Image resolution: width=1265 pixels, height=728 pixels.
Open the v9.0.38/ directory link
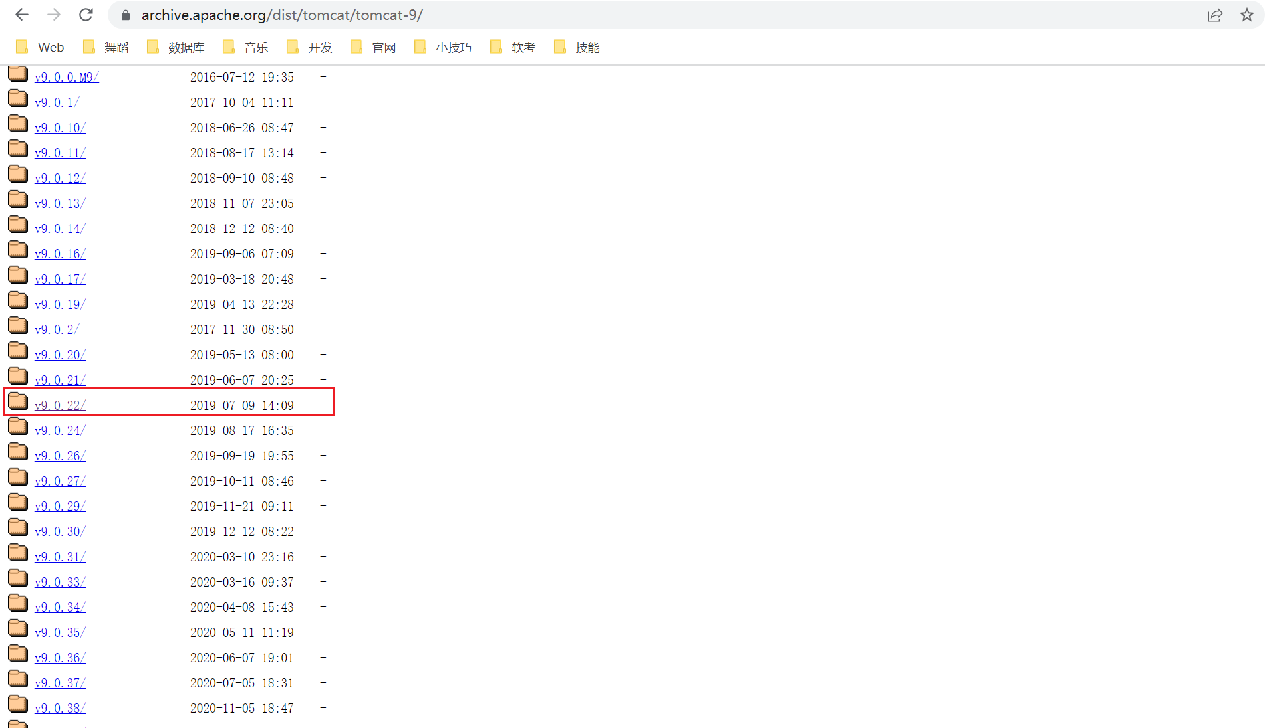pyautogui.click(x=60, y=708)
